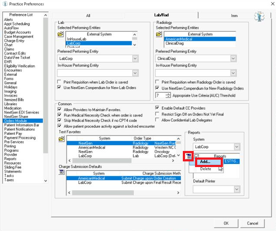Screen dimensions: 276x231
Task: Select Western NC row in Test Favorites
Action: [x=121, y=147]
